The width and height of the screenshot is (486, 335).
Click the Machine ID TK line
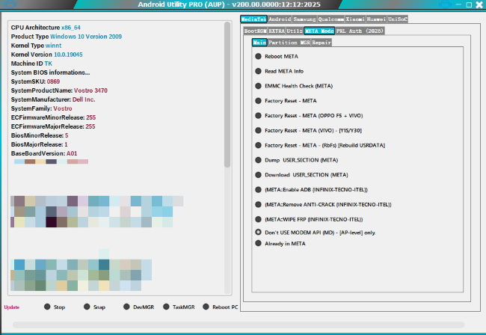pos(31,64)
